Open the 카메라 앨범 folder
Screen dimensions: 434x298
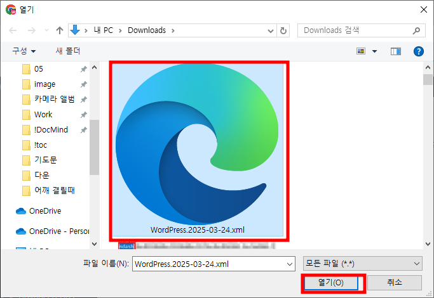coord(55,99)
